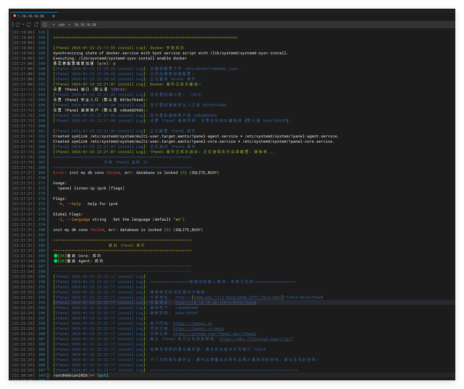Image resolution: width=464 pixels, height=389 pixels.
Task: Click the new terminal session icon
Action: point(18,25)
